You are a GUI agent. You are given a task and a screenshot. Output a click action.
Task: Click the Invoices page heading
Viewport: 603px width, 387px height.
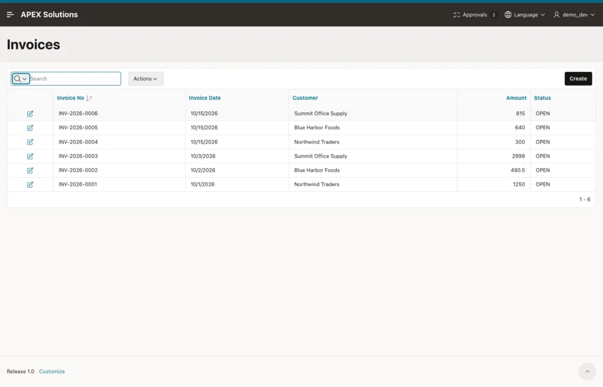click(34, 45)
